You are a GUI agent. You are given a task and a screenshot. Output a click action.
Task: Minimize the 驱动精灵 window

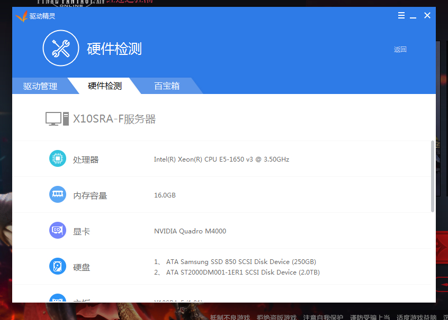pos(413,17)
